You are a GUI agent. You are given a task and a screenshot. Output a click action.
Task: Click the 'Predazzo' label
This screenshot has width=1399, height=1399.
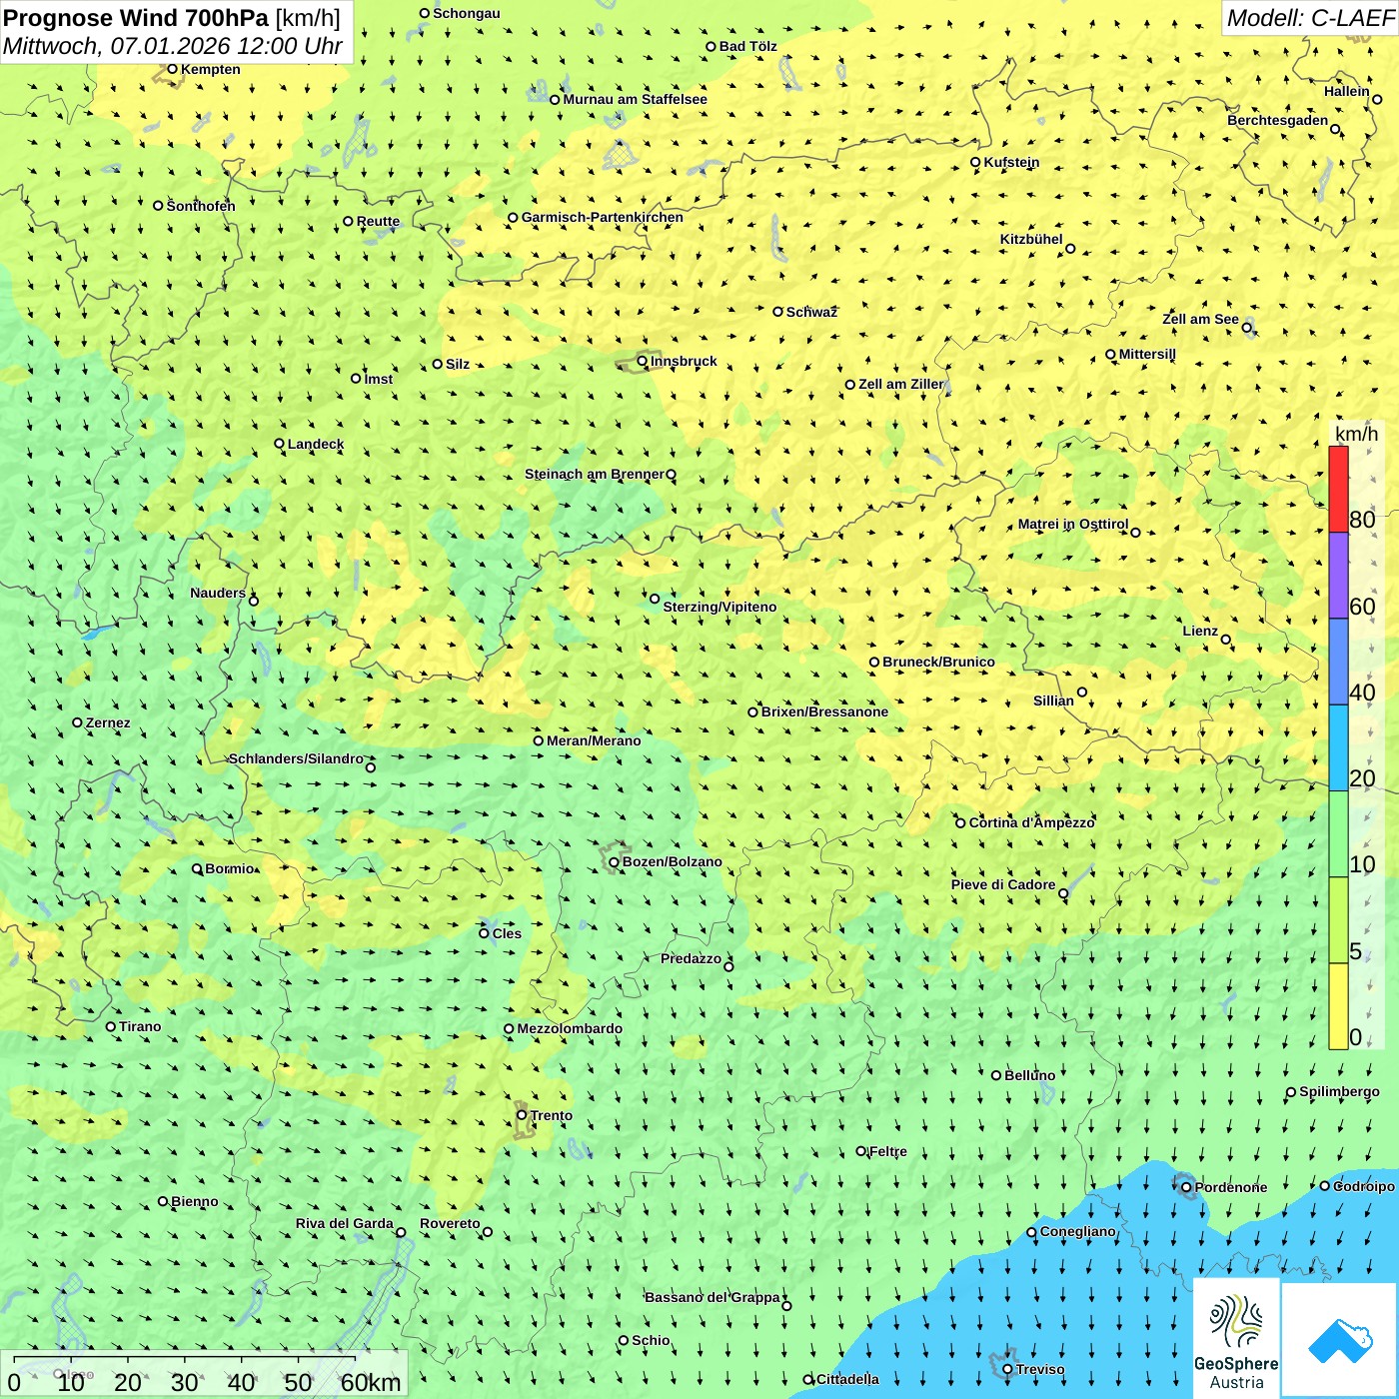coord(691,958)
